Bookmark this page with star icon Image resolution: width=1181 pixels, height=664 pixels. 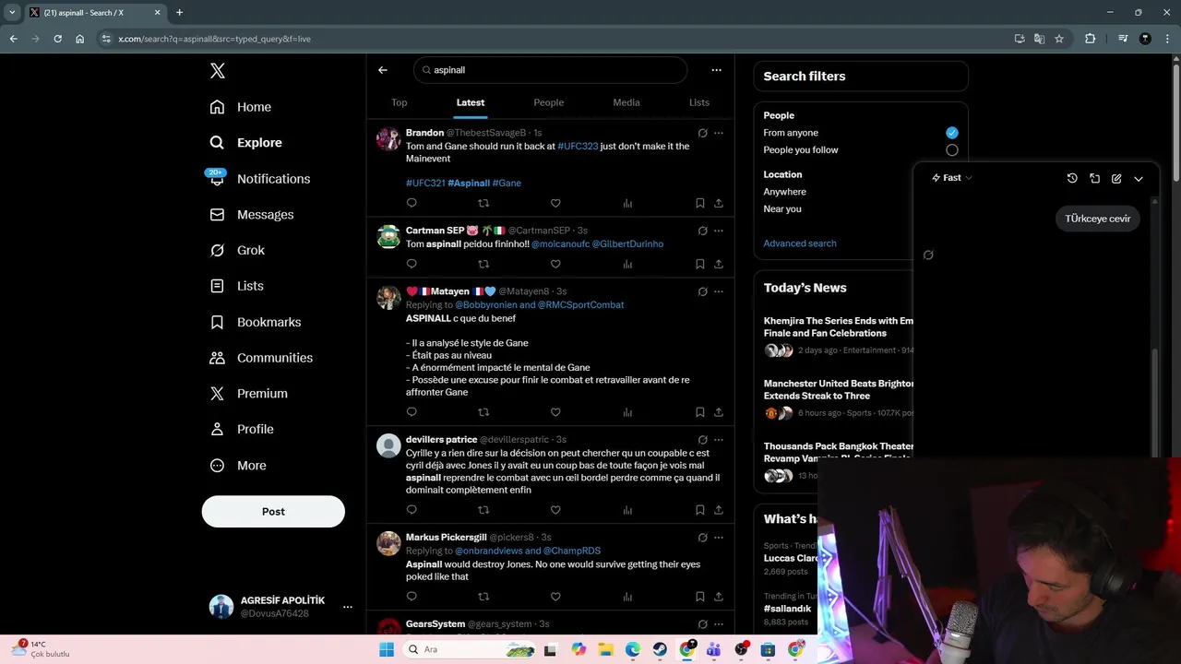[x=1059, y=39]
